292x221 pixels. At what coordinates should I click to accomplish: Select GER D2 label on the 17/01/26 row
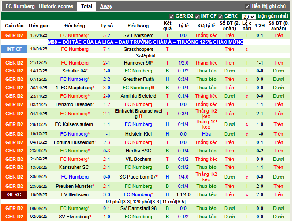click(x=15, y=35)
